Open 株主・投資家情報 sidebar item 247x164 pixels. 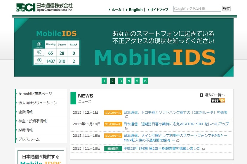click(x=41, y=121)
